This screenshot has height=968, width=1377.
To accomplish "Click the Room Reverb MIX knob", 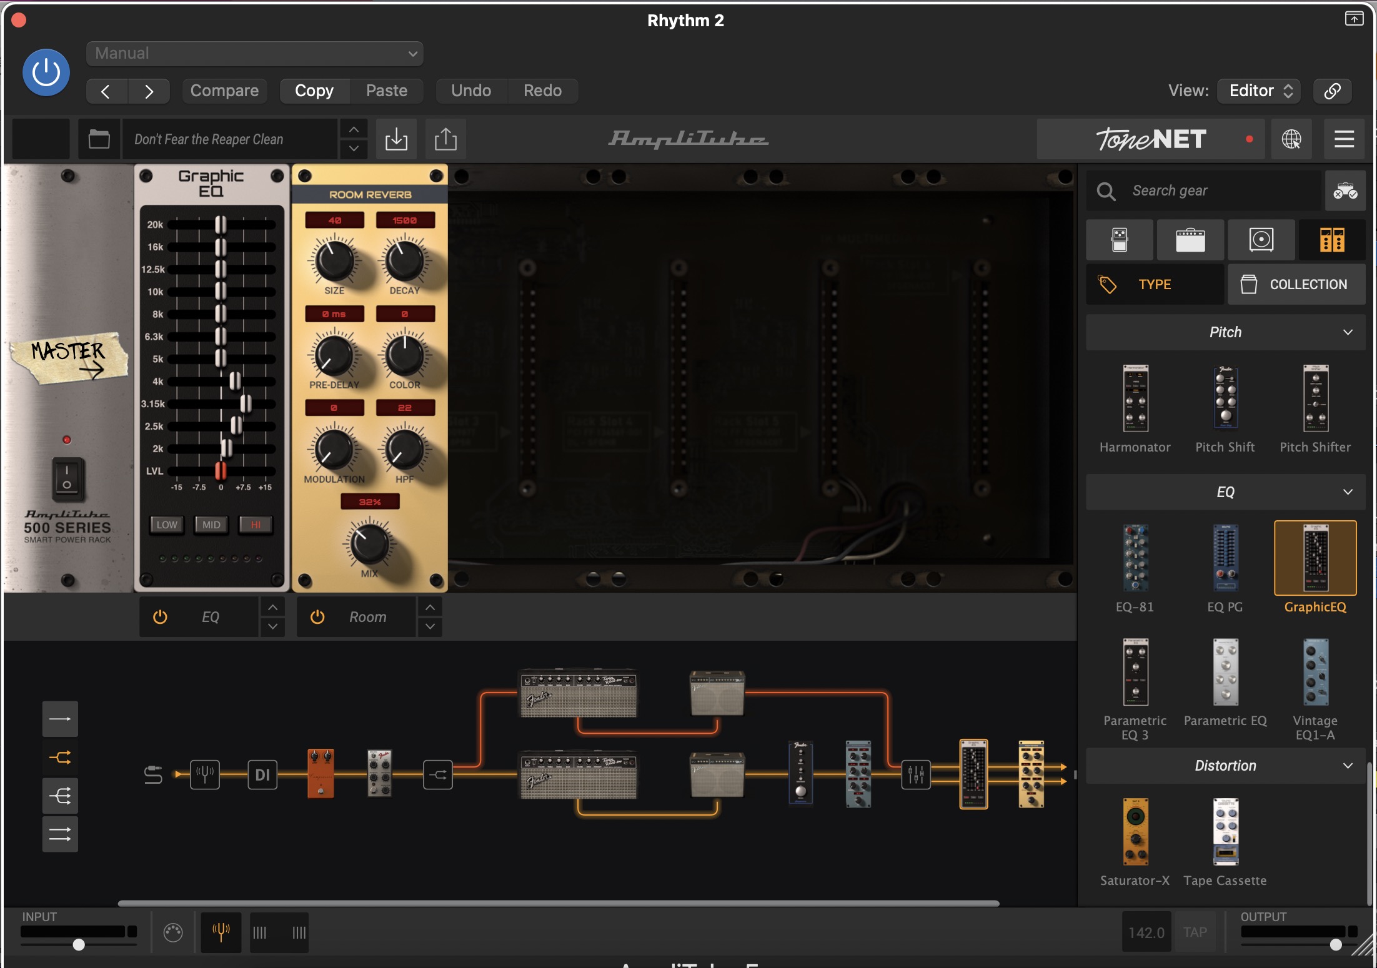I will 369,543.
